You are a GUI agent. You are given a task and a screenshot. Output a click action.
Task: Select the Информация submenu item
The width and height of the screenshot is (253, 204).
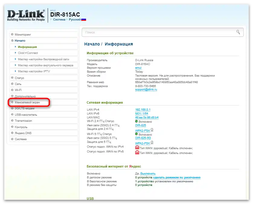44,47
